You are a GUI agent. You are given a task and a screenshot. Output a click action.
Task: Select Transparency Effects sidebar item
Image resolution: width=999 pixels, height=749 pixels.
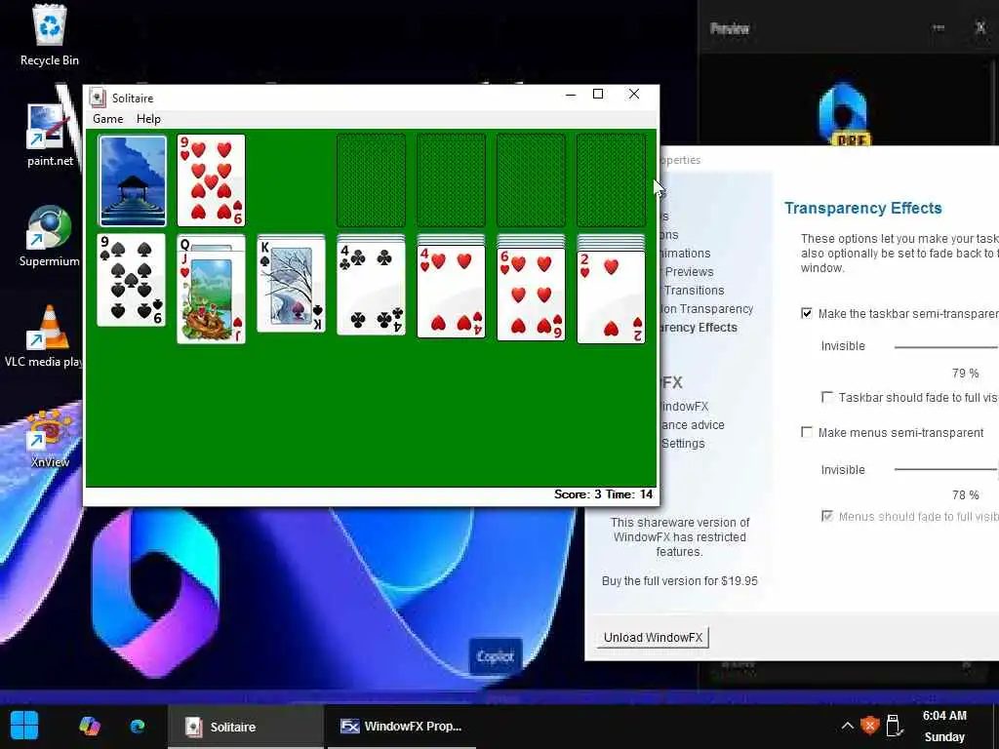tap(699, 328)
